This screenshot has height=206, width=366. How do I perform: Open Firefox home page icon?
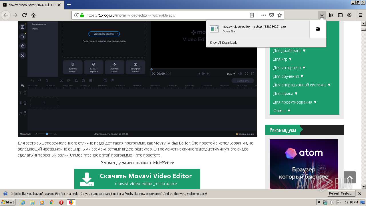point(33,15)
